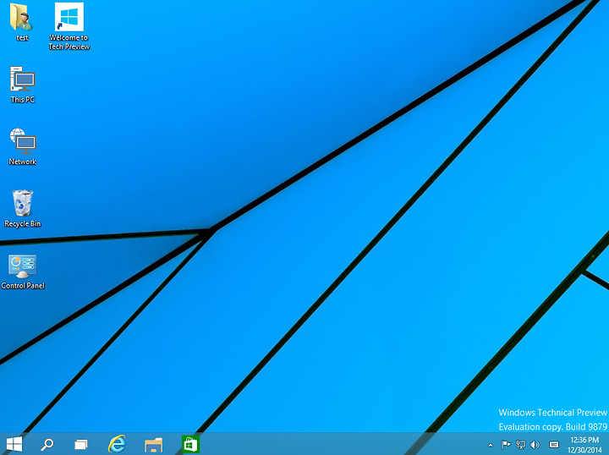Open taskbar Search magnifier
The height and width of the screenshot is (455, 609).
[47, 444]
